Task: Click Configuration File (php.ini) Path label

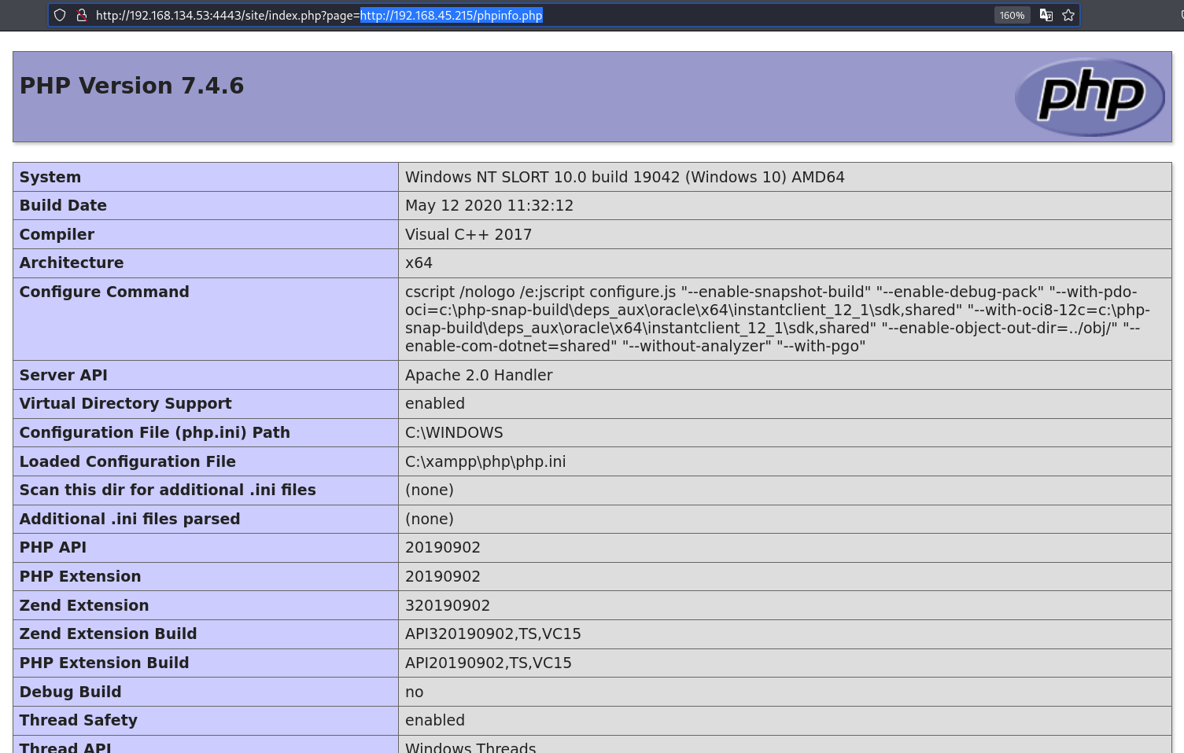Action: (155, 432)
